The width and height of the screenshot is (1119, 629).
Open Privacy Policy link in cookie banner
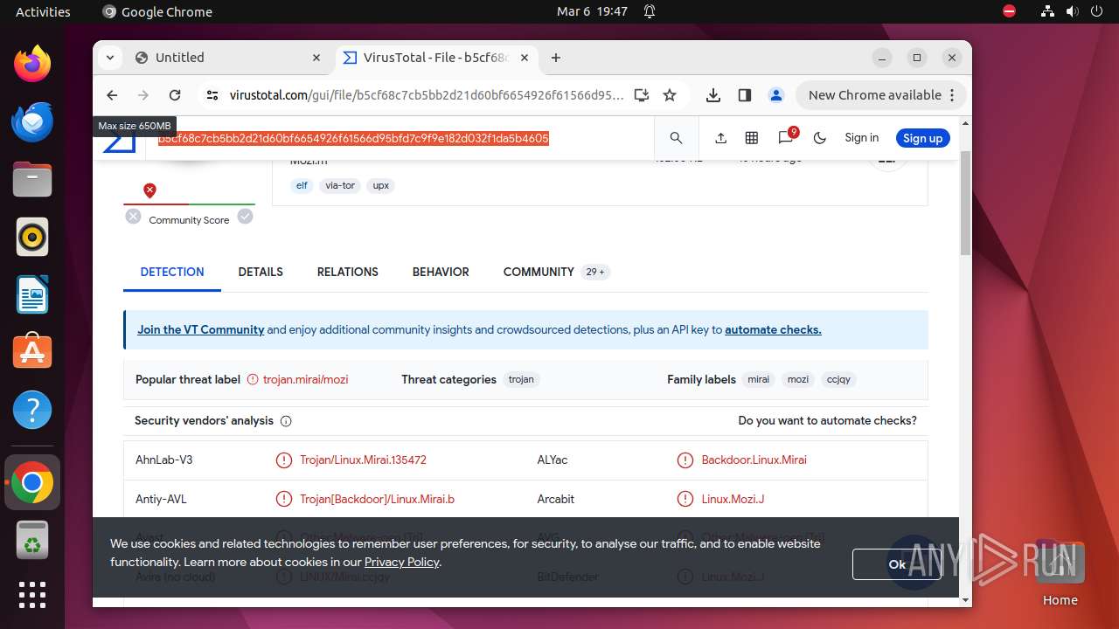401,562
